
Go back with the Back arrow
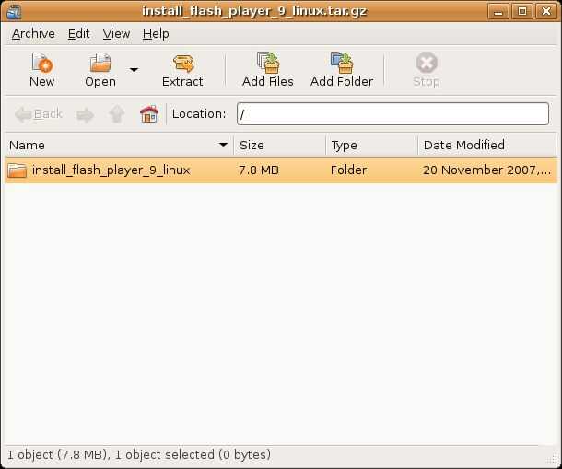[39, 114]
